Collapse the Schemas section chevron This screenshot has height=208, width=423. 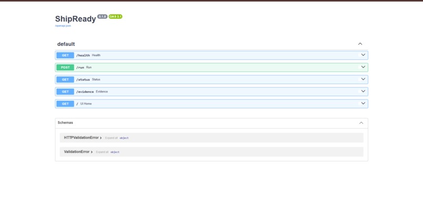[x=361, y=123]
